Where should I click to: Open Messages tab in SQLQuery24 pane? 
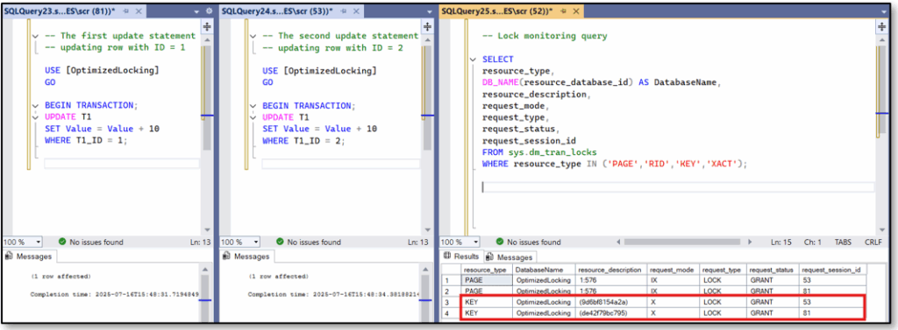click(246, 256)
